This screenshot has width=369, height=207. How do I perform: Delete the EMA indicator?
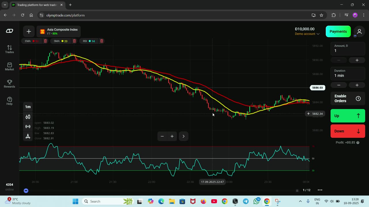click(x=45, y=41)
